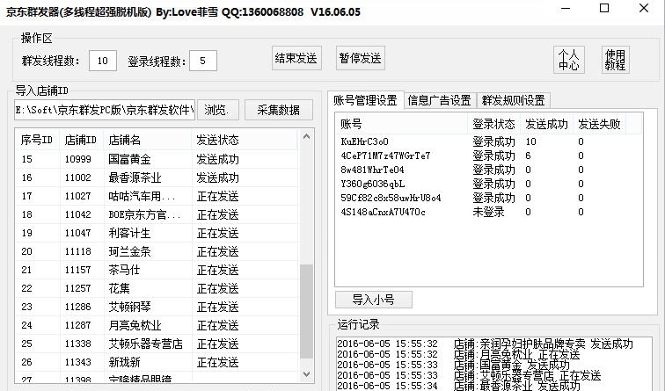Edit the 群发线程数 input field

[x=102, y=61]
